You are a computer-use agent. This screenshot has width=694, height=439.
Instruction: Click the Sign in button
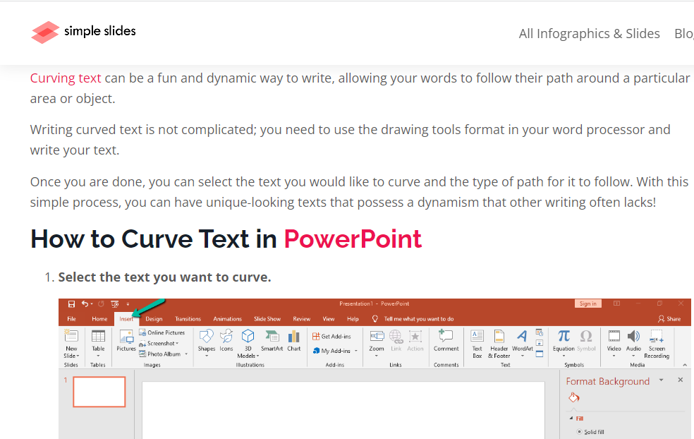click(x=588, y=303)
